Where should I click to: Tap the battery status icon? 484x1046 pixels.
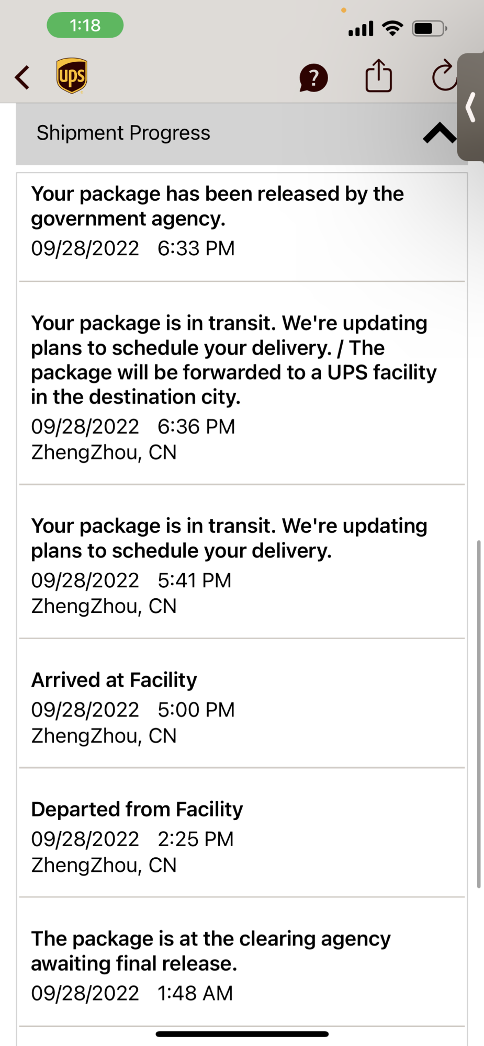429,28
